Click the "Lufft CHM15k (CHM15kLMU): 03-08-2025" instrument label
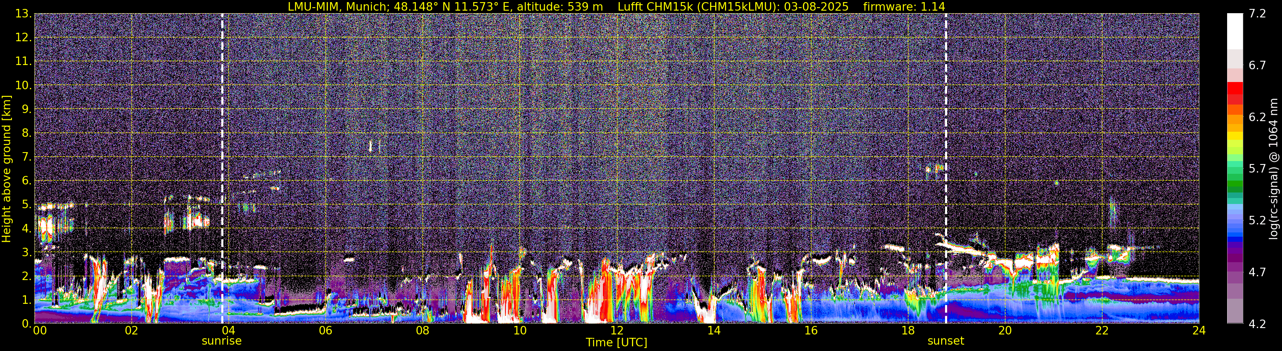This screenshot has height=351, width=1282. (733, 6)
